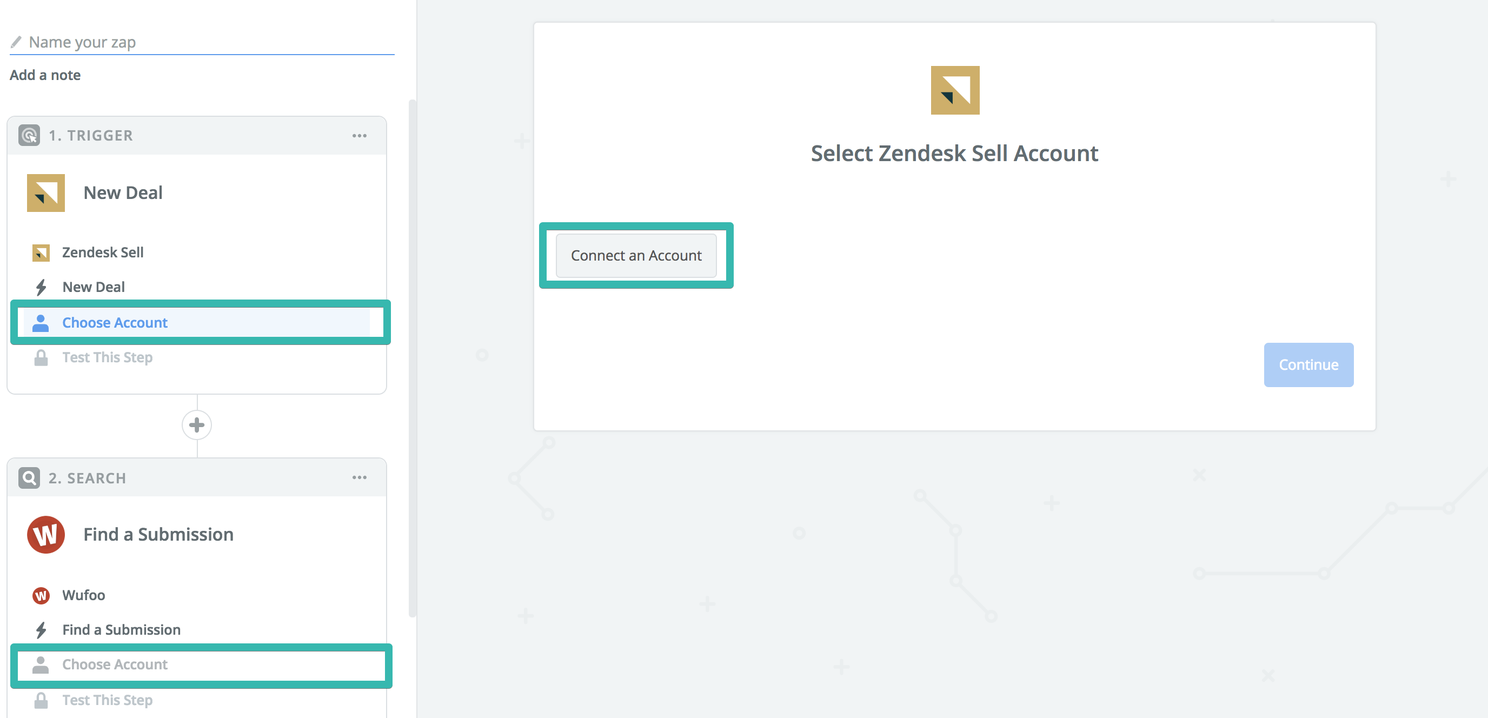Click Connect an Account button

coord(636,255)
